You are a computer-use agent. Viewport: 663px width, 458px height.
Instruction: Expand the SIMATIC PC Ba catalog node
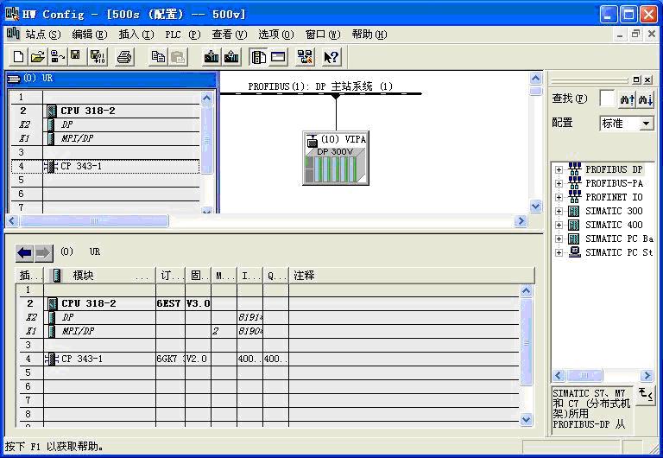tap(559, 239)
